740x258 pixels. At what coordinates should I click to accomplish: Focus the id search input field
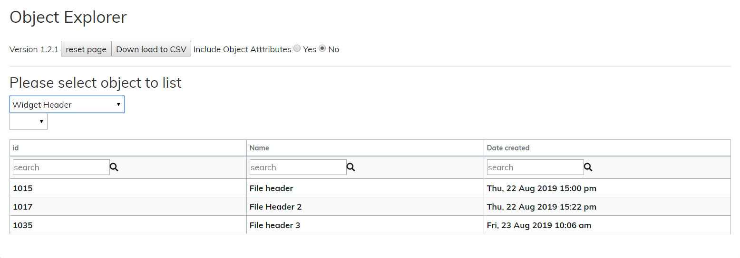(x=61, y=167)
